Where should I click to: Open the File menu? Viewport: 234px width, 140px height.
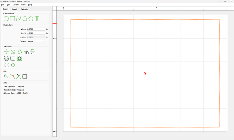click(3, 5)
